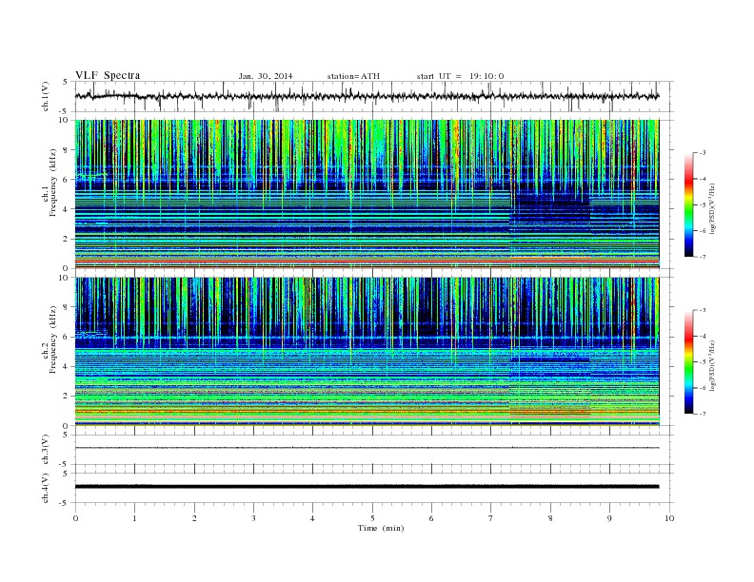Click the '-6' tick on ch.2 colorbar

coord(703,388)
